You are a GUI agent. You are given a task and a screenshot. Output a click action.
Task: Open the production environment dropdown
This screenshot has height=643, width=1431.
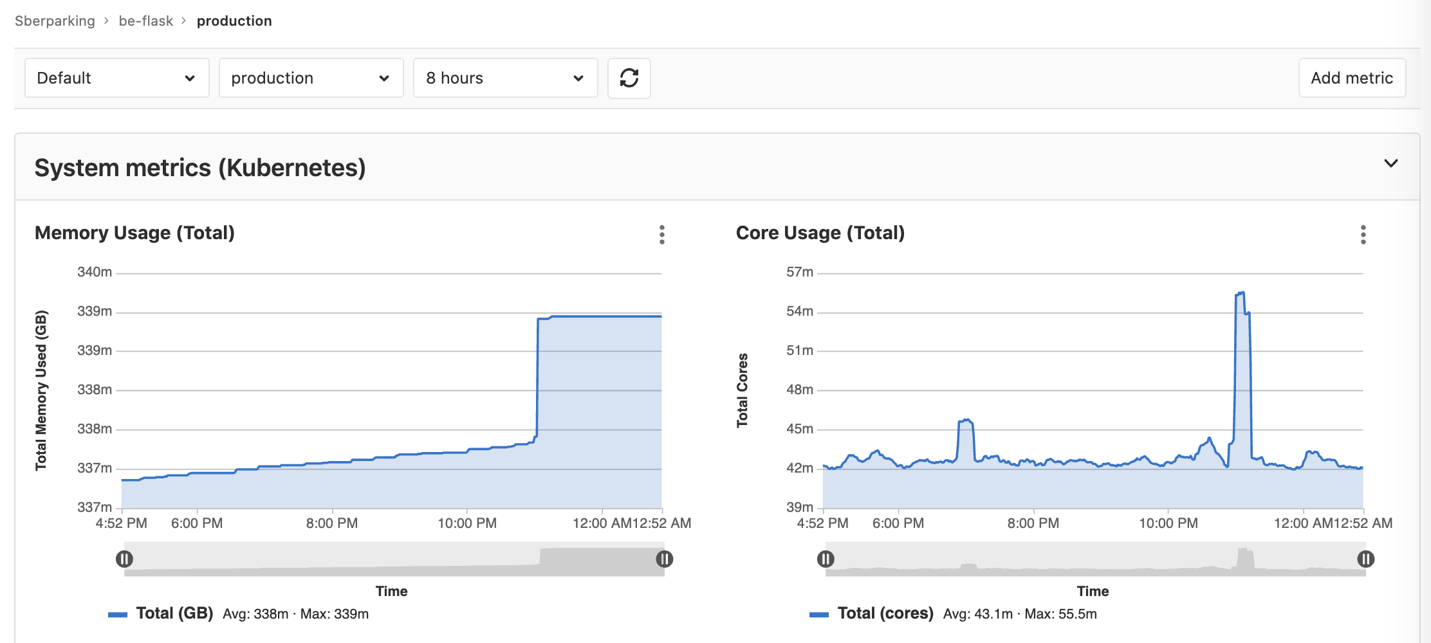click(x=311, y=78)
